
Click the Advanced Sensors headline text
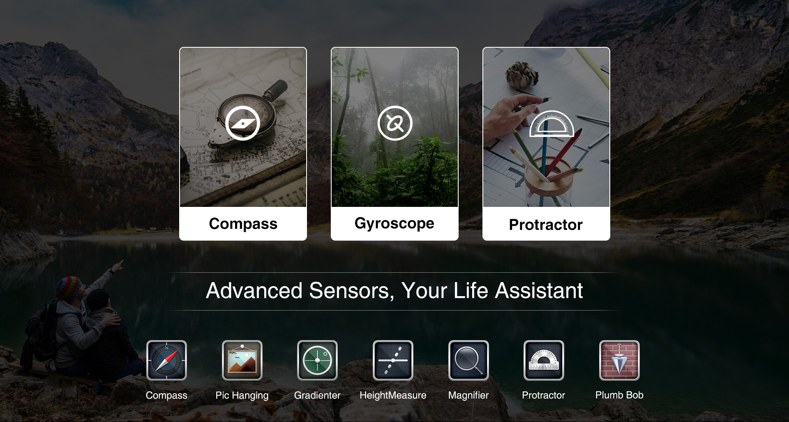[x=394, y=290]
